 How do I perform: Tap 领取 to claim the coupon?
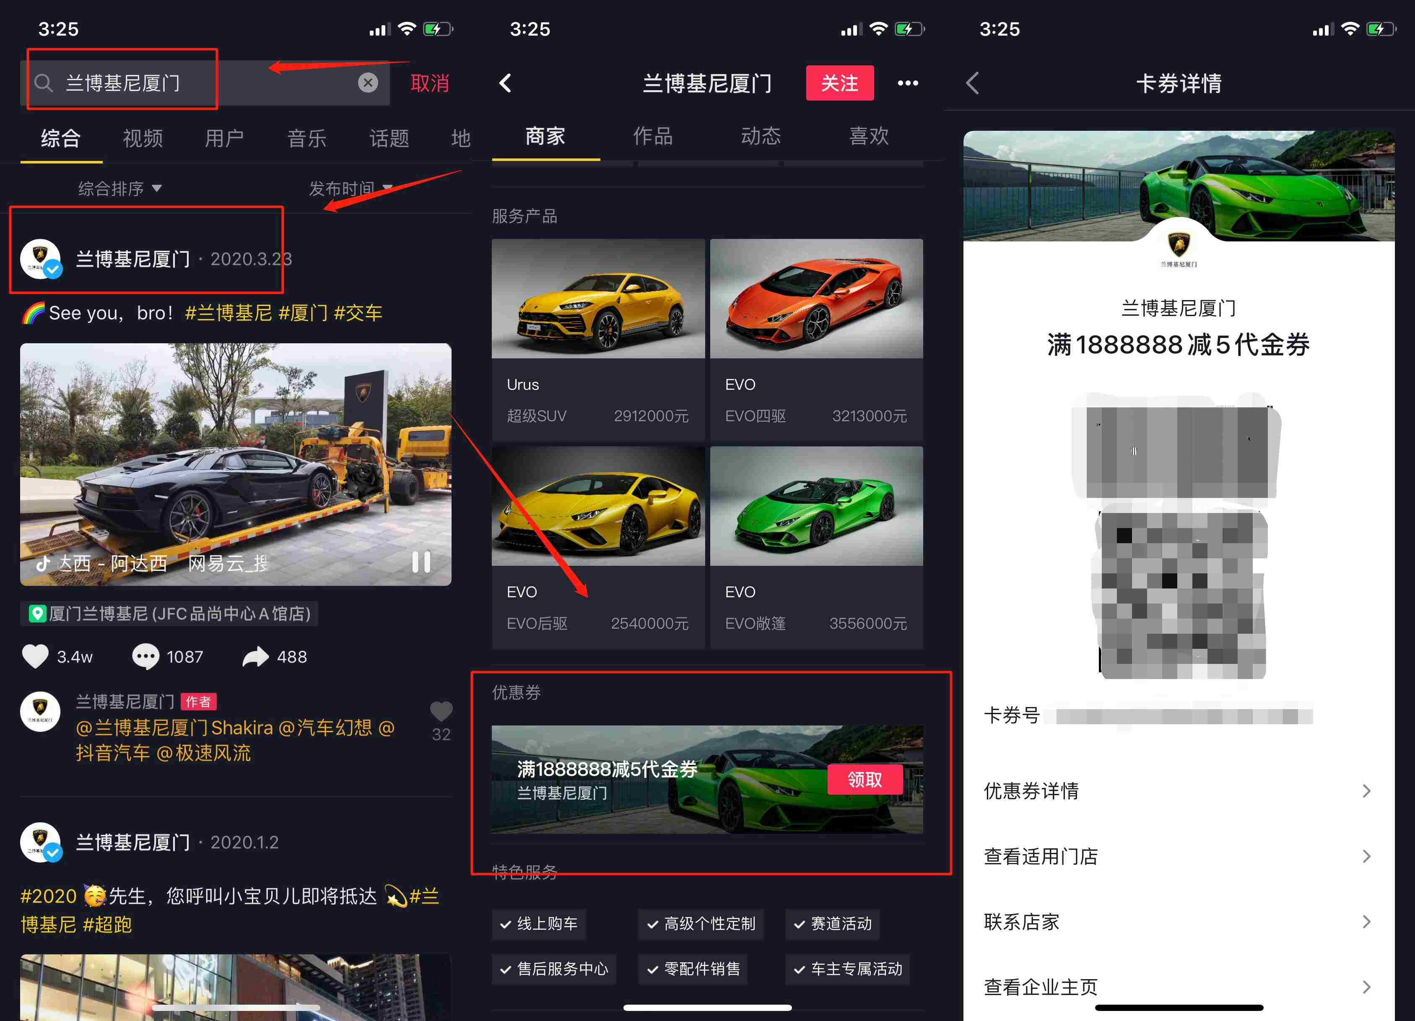click(865, 780)
